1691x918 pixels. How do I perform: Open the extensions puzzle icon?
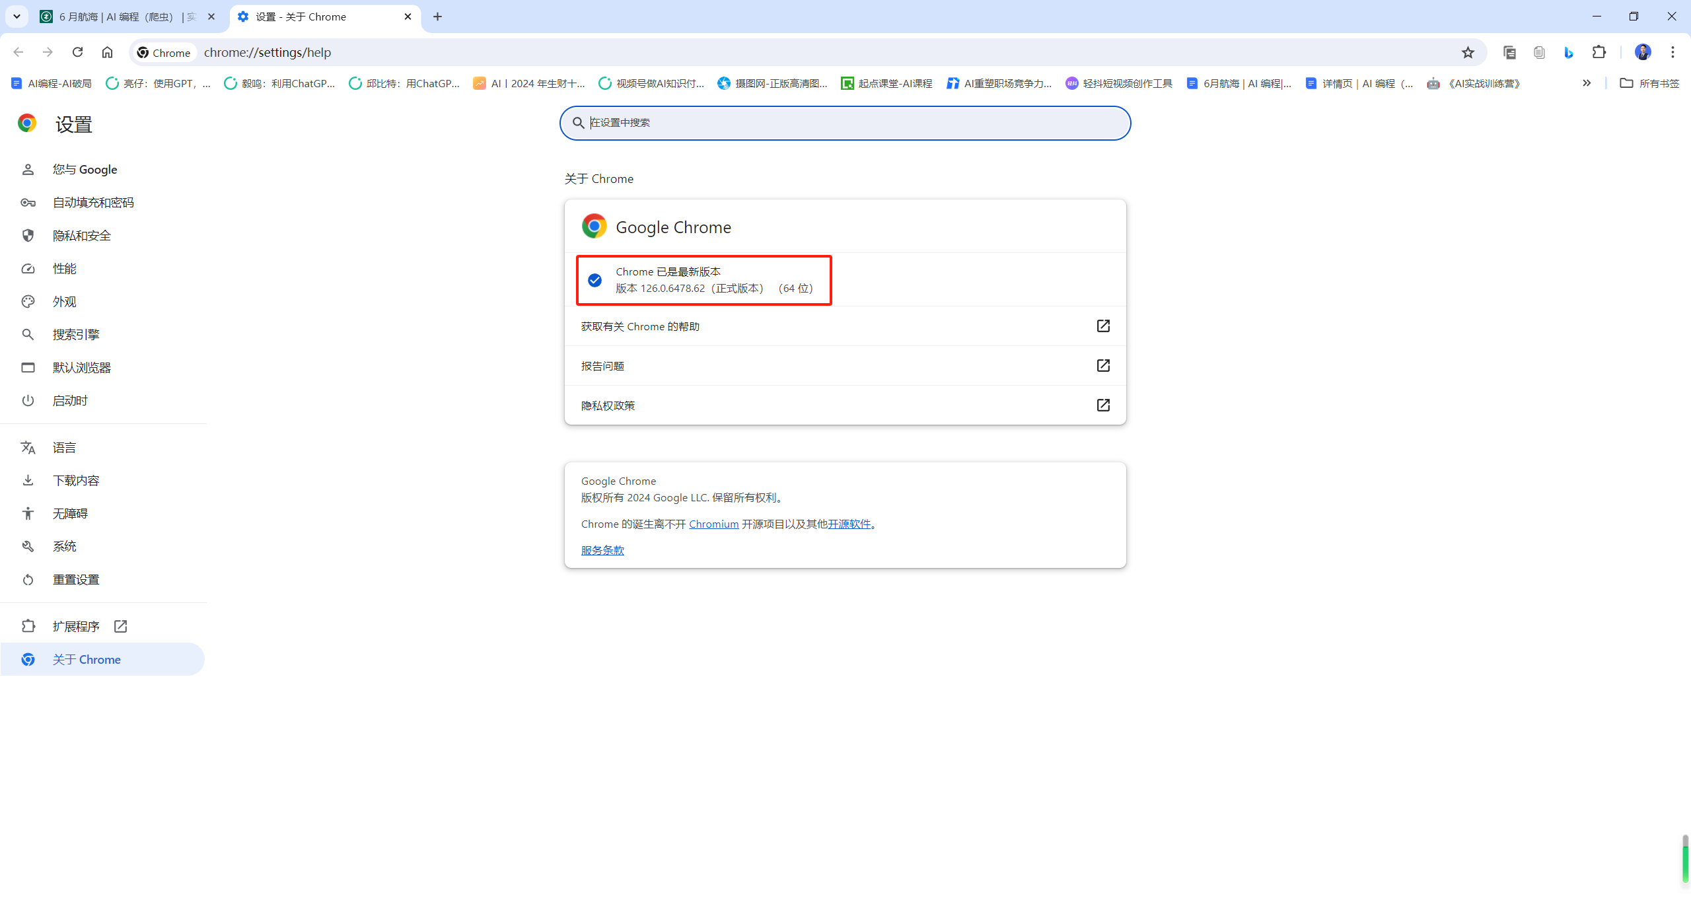click(1599, 52)
